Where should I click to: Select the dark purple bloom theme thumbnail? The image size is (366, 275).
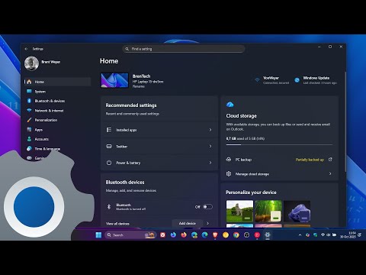(x=297, y=212)
